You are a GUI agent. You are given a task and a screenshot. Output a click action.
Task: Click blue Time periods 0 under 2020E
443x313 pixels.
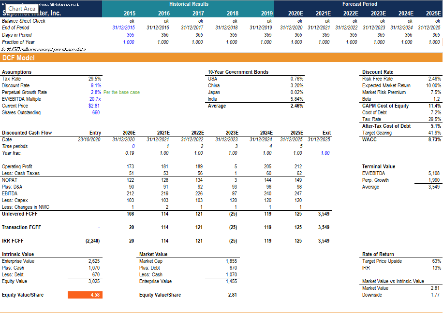pyautogui.click(x=133, y=147)
